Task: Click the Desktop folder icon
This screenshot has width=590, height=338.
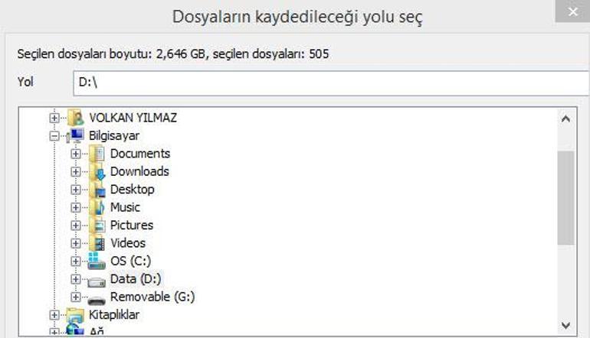Action: [x=97, y=190]
